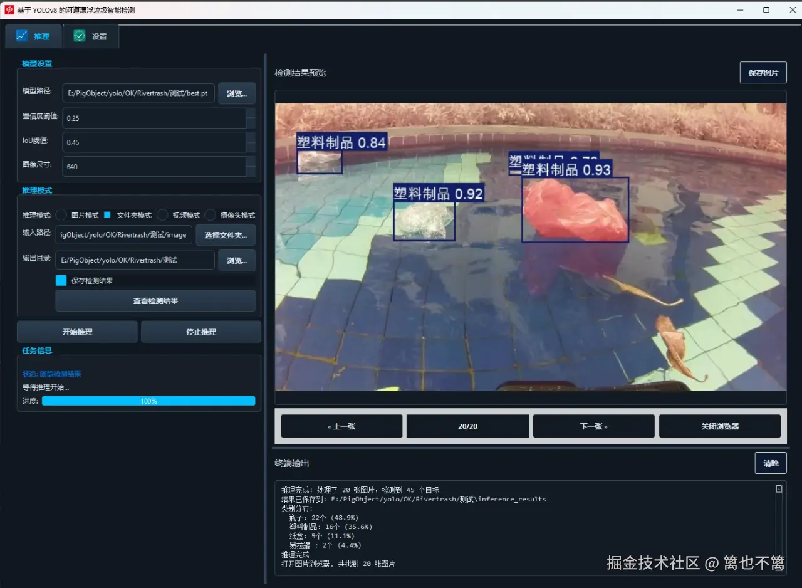Click the 浏览... button next to 模型路径

tap(237, 93)
